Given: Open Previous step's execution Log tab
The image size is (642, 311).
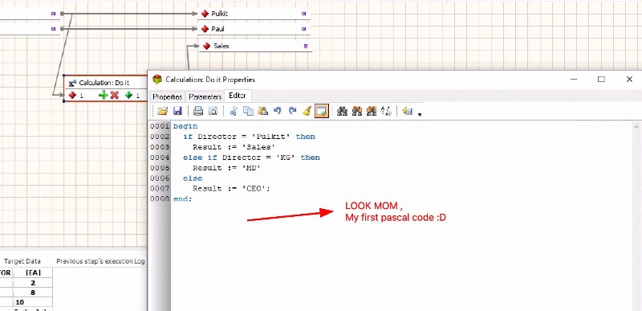Looking at the screenshot, I should [x=101, y=261].
